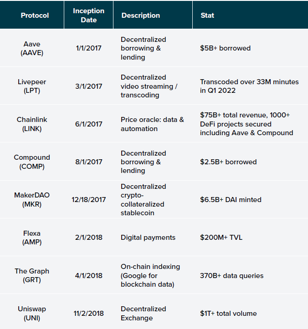Select the Flexa (AMP) protocol cell
308x329 pixels.
(32, 238)
